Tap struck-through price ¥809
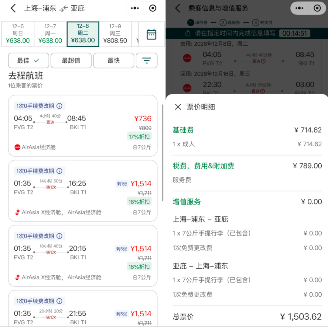 point(145,128)
